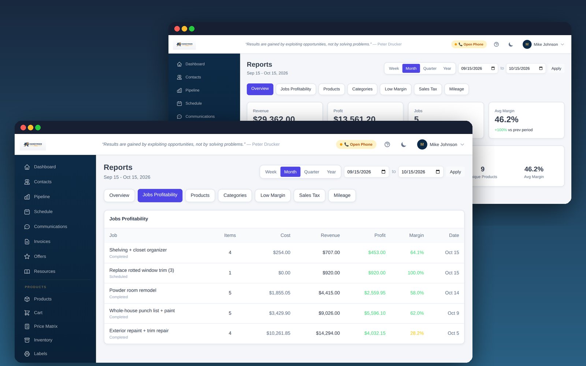Switch to Low Margin tab in front window
Image resolution: width=586 pixels, height=366 pixels.
tap(273, 195)
